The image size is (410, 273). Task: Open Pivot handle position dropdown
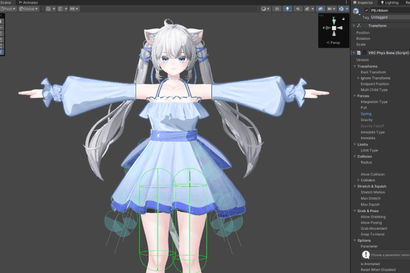pos(8,9)
